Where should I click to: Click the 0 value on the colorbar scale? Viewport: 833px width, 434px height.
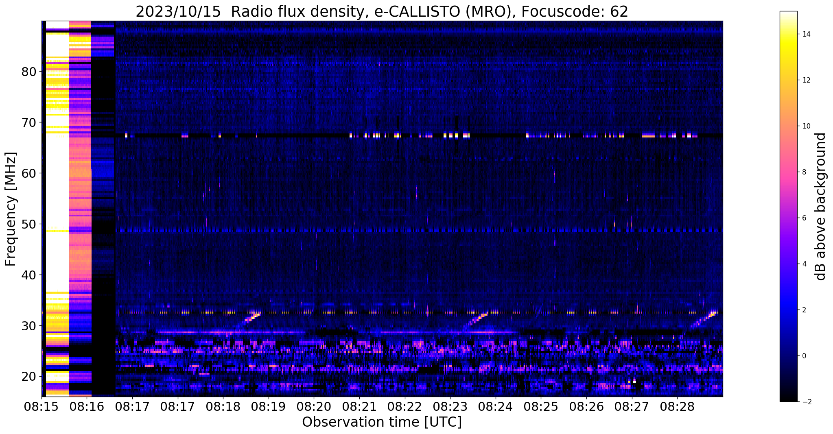click(804, 356)
